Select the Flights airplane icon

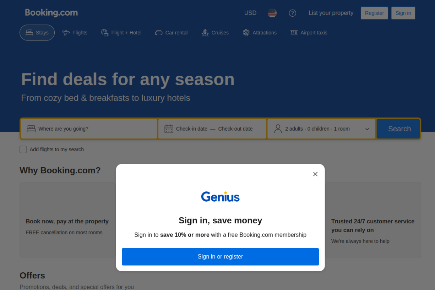(x=65, y=32)
